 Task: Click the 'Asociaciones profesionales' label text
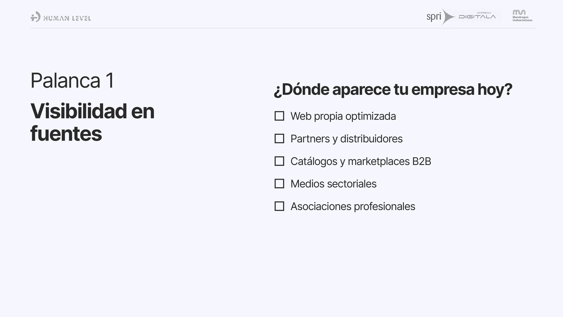point(353,207)
